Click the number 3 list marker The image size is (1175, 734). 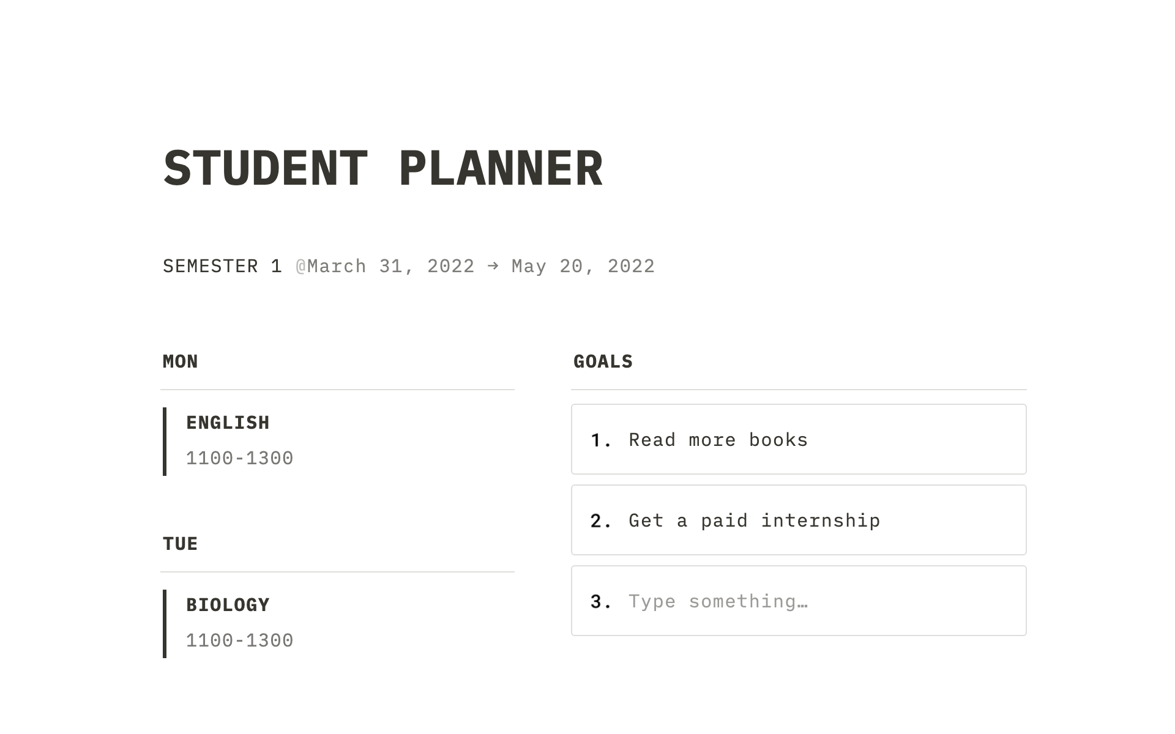coord(600,602)
